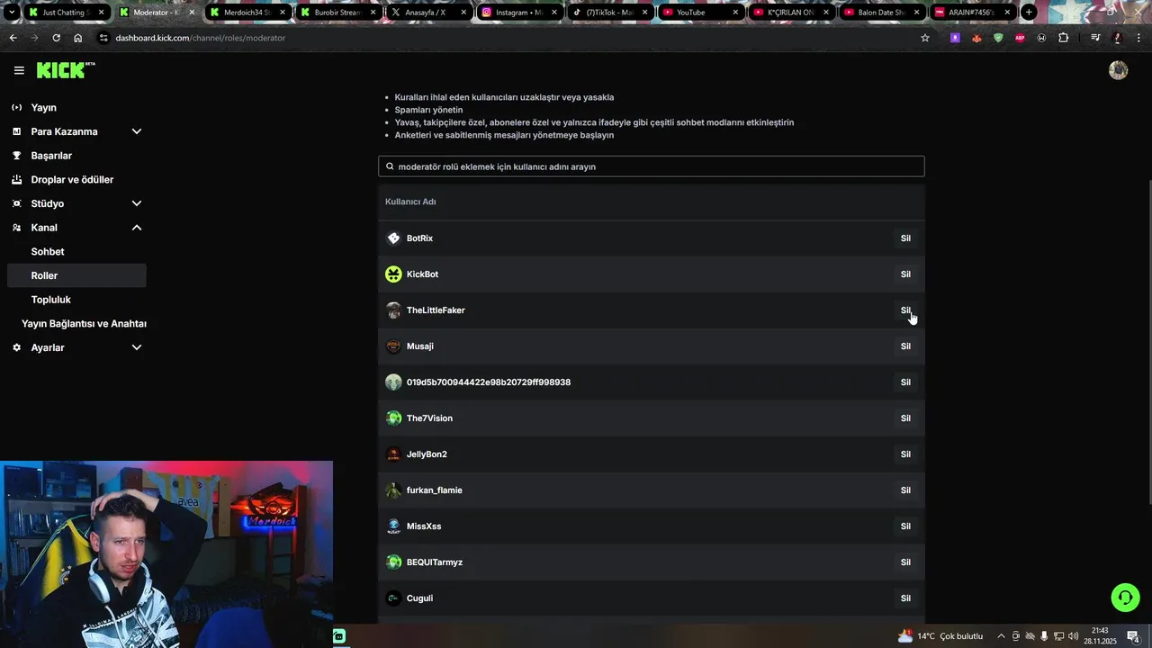
Task: Click TheLittleFaker avatar
Action: click(393, 310)
